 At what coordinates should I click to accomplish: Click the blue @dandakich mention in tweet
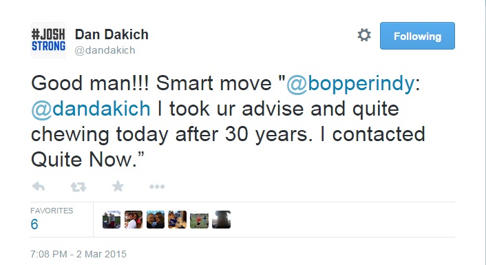tap(91, 109)
